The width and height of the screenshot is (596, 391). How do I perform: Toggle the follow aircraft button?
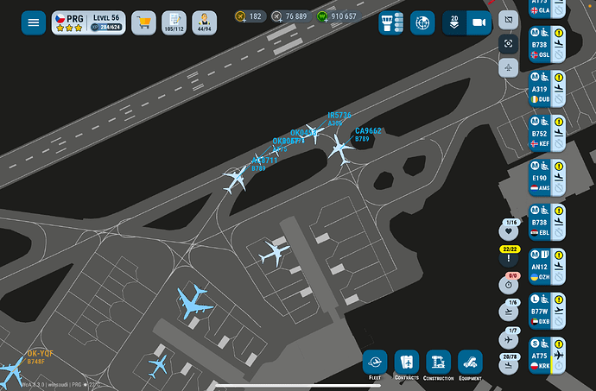(508, 68)
